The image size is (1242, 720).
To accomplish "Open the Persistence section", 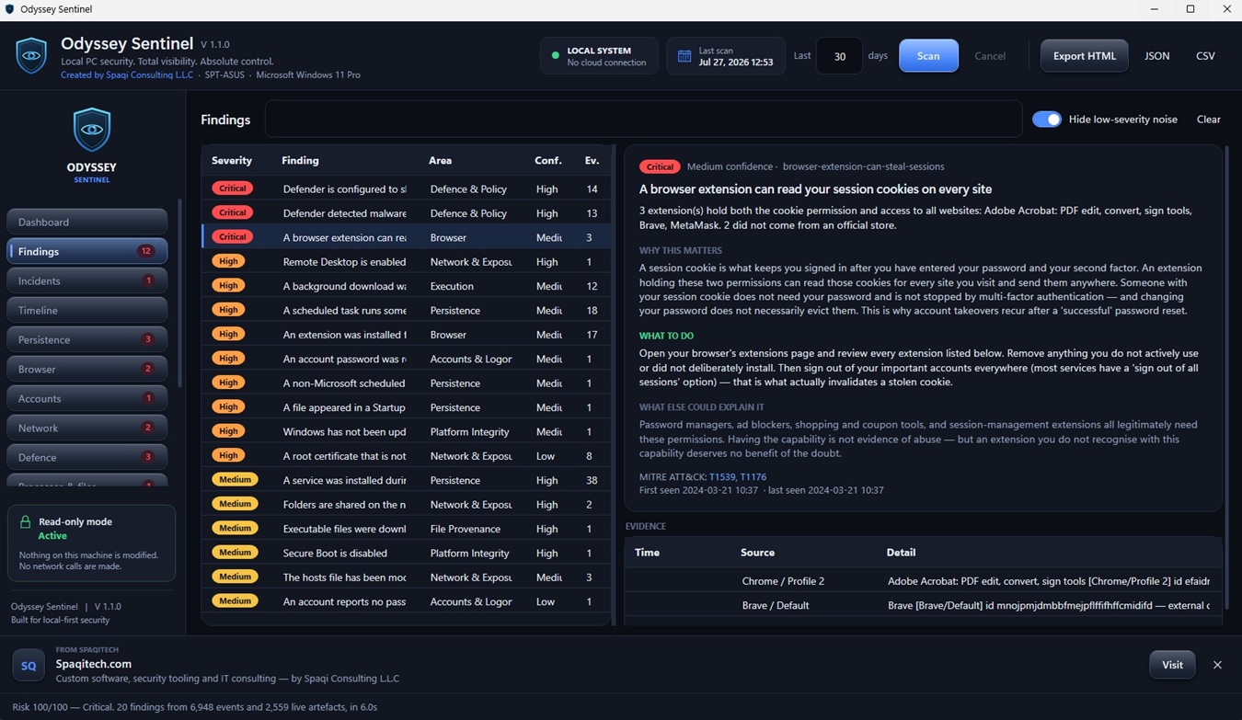I will (87, 339).
